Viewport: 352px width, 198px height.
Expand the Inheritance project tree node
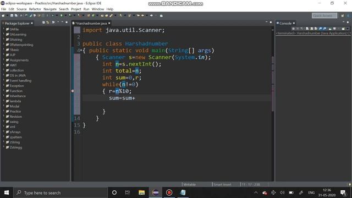(x=4, y=96)
